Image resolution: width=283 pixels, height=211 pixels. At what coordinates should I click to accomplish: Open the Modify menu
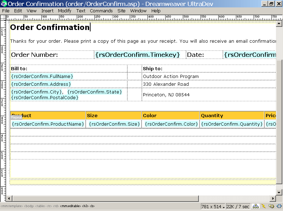(65, 11)
